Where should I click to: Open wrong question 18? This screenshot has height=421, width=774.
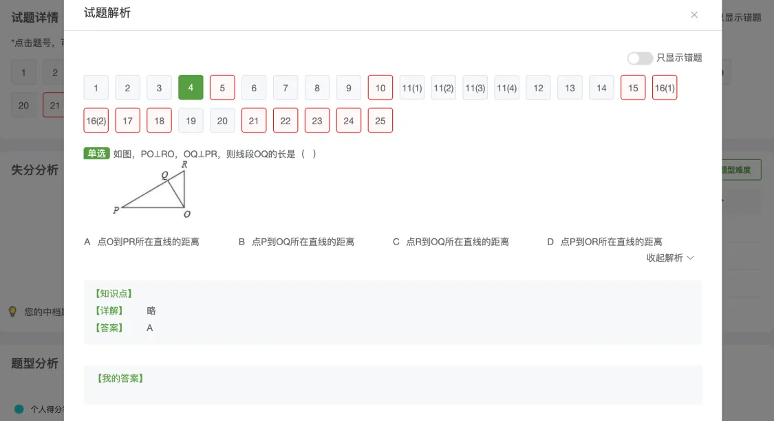coord(159,120)
